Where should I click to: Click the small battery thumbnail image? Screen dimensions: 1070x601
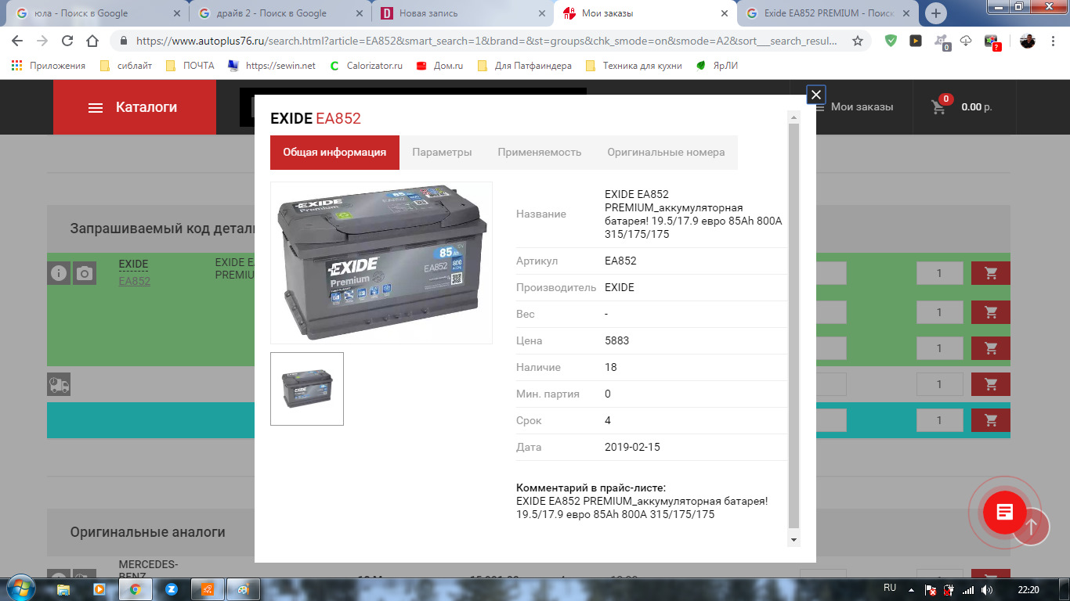(307, 389)
